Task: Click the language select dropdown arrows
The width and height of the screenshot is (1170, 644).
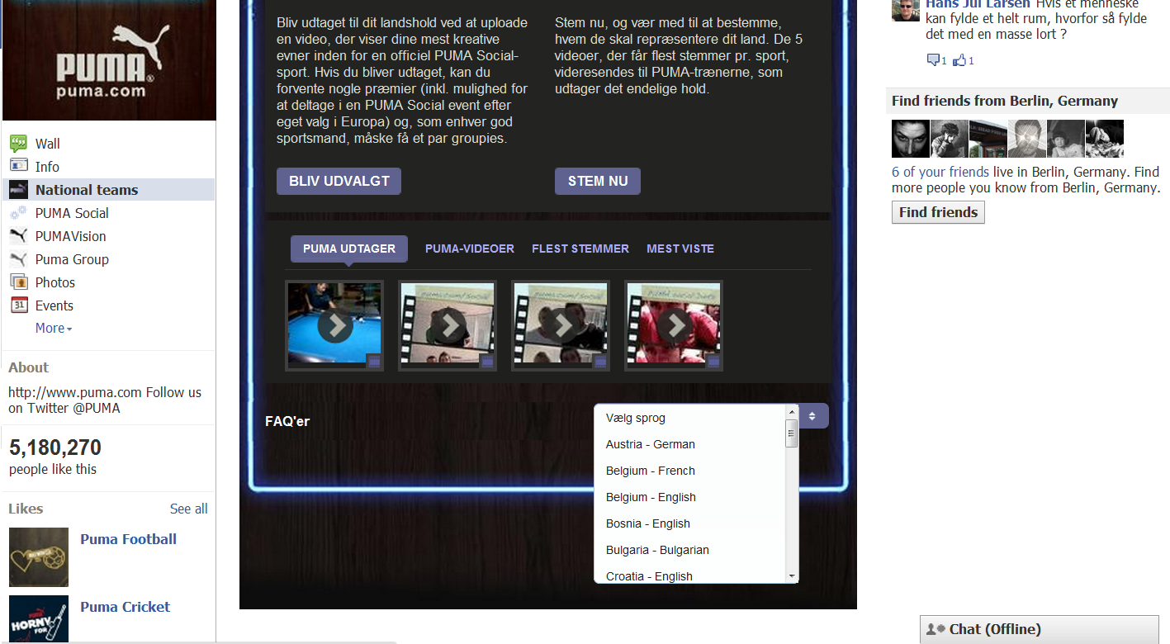Action: click(812, 416)
